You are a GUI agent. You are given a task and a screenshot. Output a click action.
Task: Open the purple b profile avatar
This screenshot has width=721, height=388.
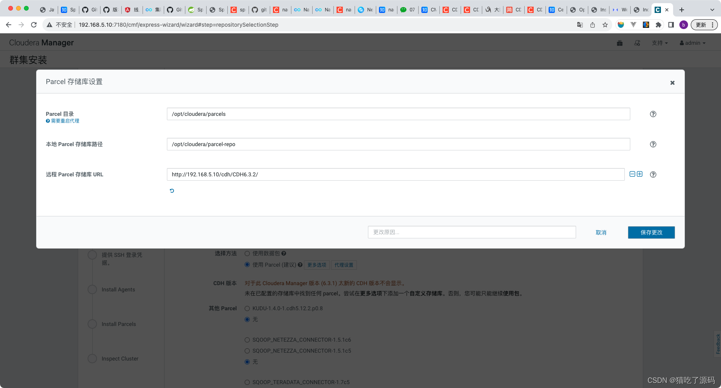pyautogui.click(x=684, y=25)
